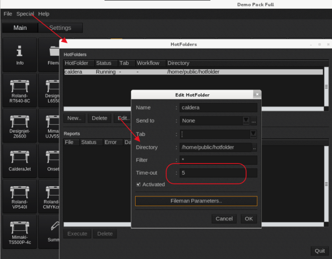Open the File menu
Screen dimensions: 332x259
click(8, 14)
